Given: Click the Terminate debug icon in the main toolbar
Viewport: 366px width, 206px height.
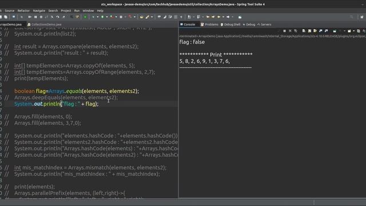Looking at the screenshot, I should click(41, 17).
